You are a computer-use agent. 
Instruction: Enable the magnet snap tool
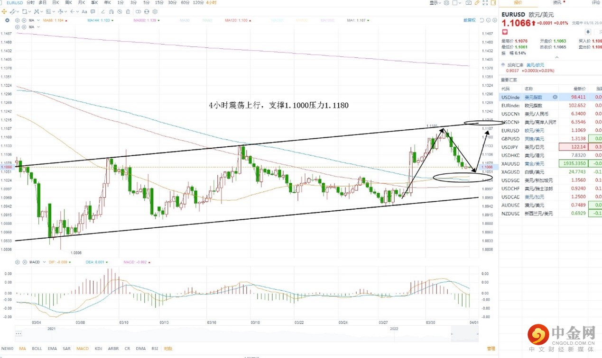pyautogui.click(x=111, y=11)
